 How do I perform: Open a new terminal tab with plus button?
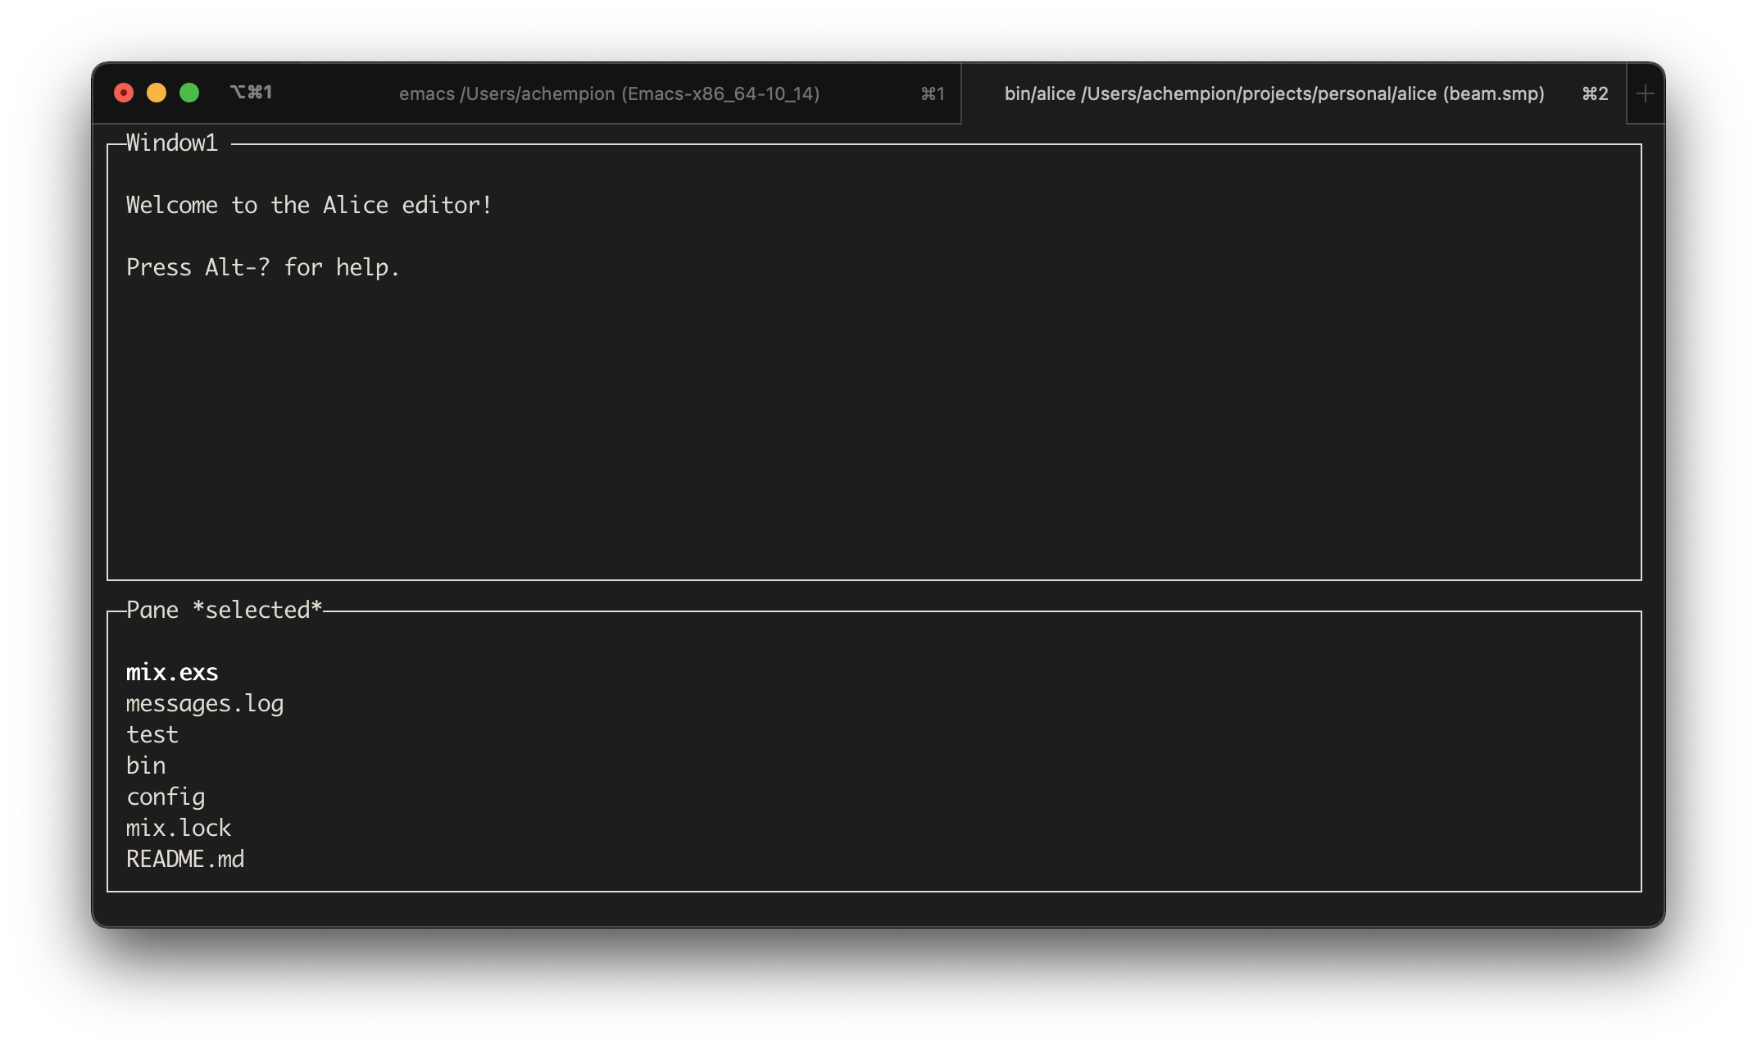point(1645,93)
